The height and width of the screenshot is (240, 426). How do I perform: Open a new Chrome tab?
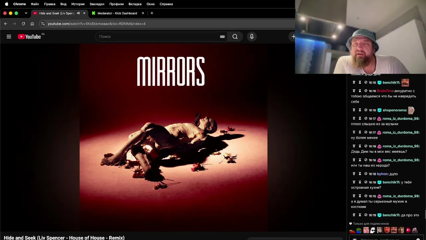[152, 13]
